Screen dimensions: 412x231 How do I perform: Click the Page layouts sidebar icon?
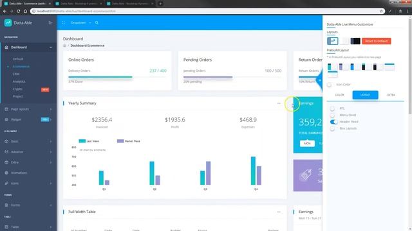coord(6,109)
